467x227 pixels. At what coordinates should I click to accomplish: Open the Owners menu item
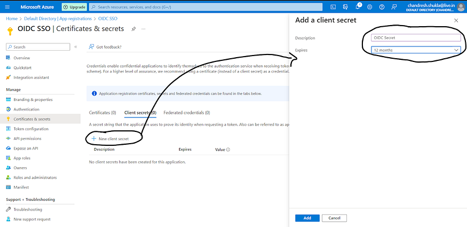coord(20,168)
